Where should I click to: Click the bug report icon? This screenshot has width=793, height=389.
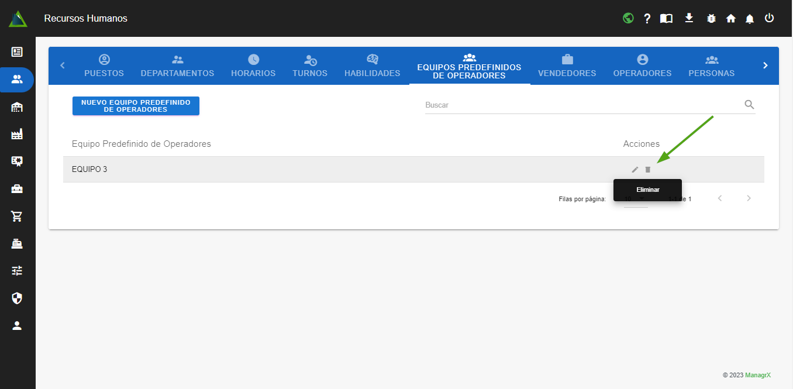[711, 19]
